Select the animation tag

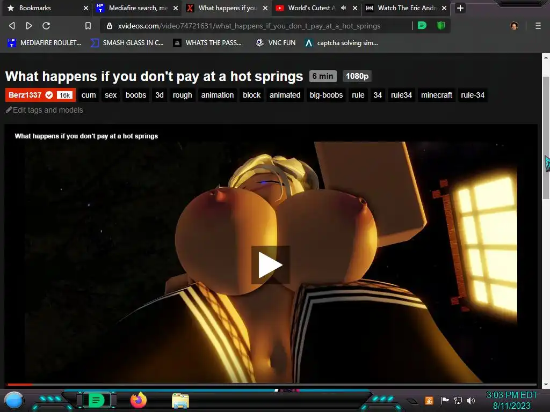(218, 95)
